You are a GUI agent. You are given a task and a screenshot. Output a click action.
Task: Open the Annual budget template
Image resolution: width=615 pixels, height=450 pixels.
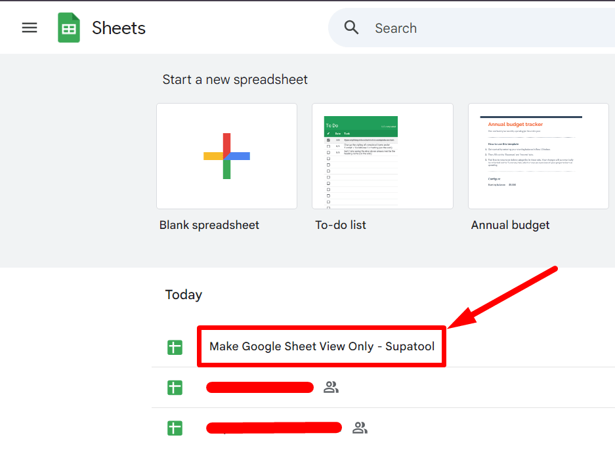538,156
